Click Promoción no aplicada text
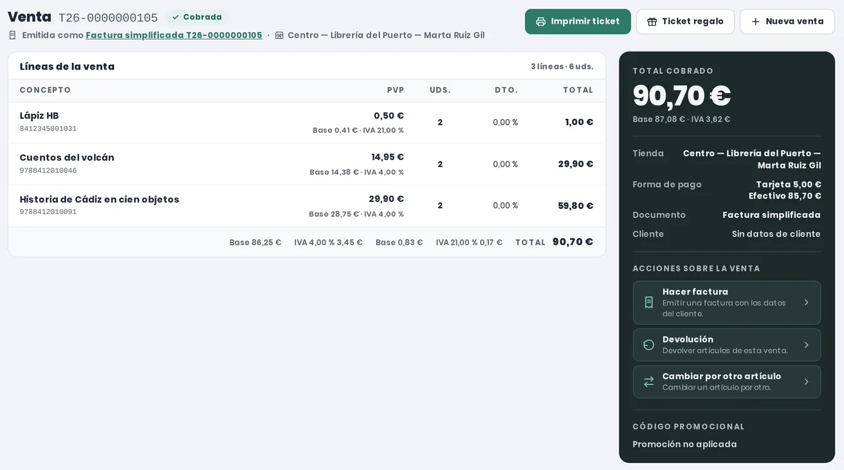Image resolution: width=844 pixels, height=470 pixels. click(x=684, y=444)
